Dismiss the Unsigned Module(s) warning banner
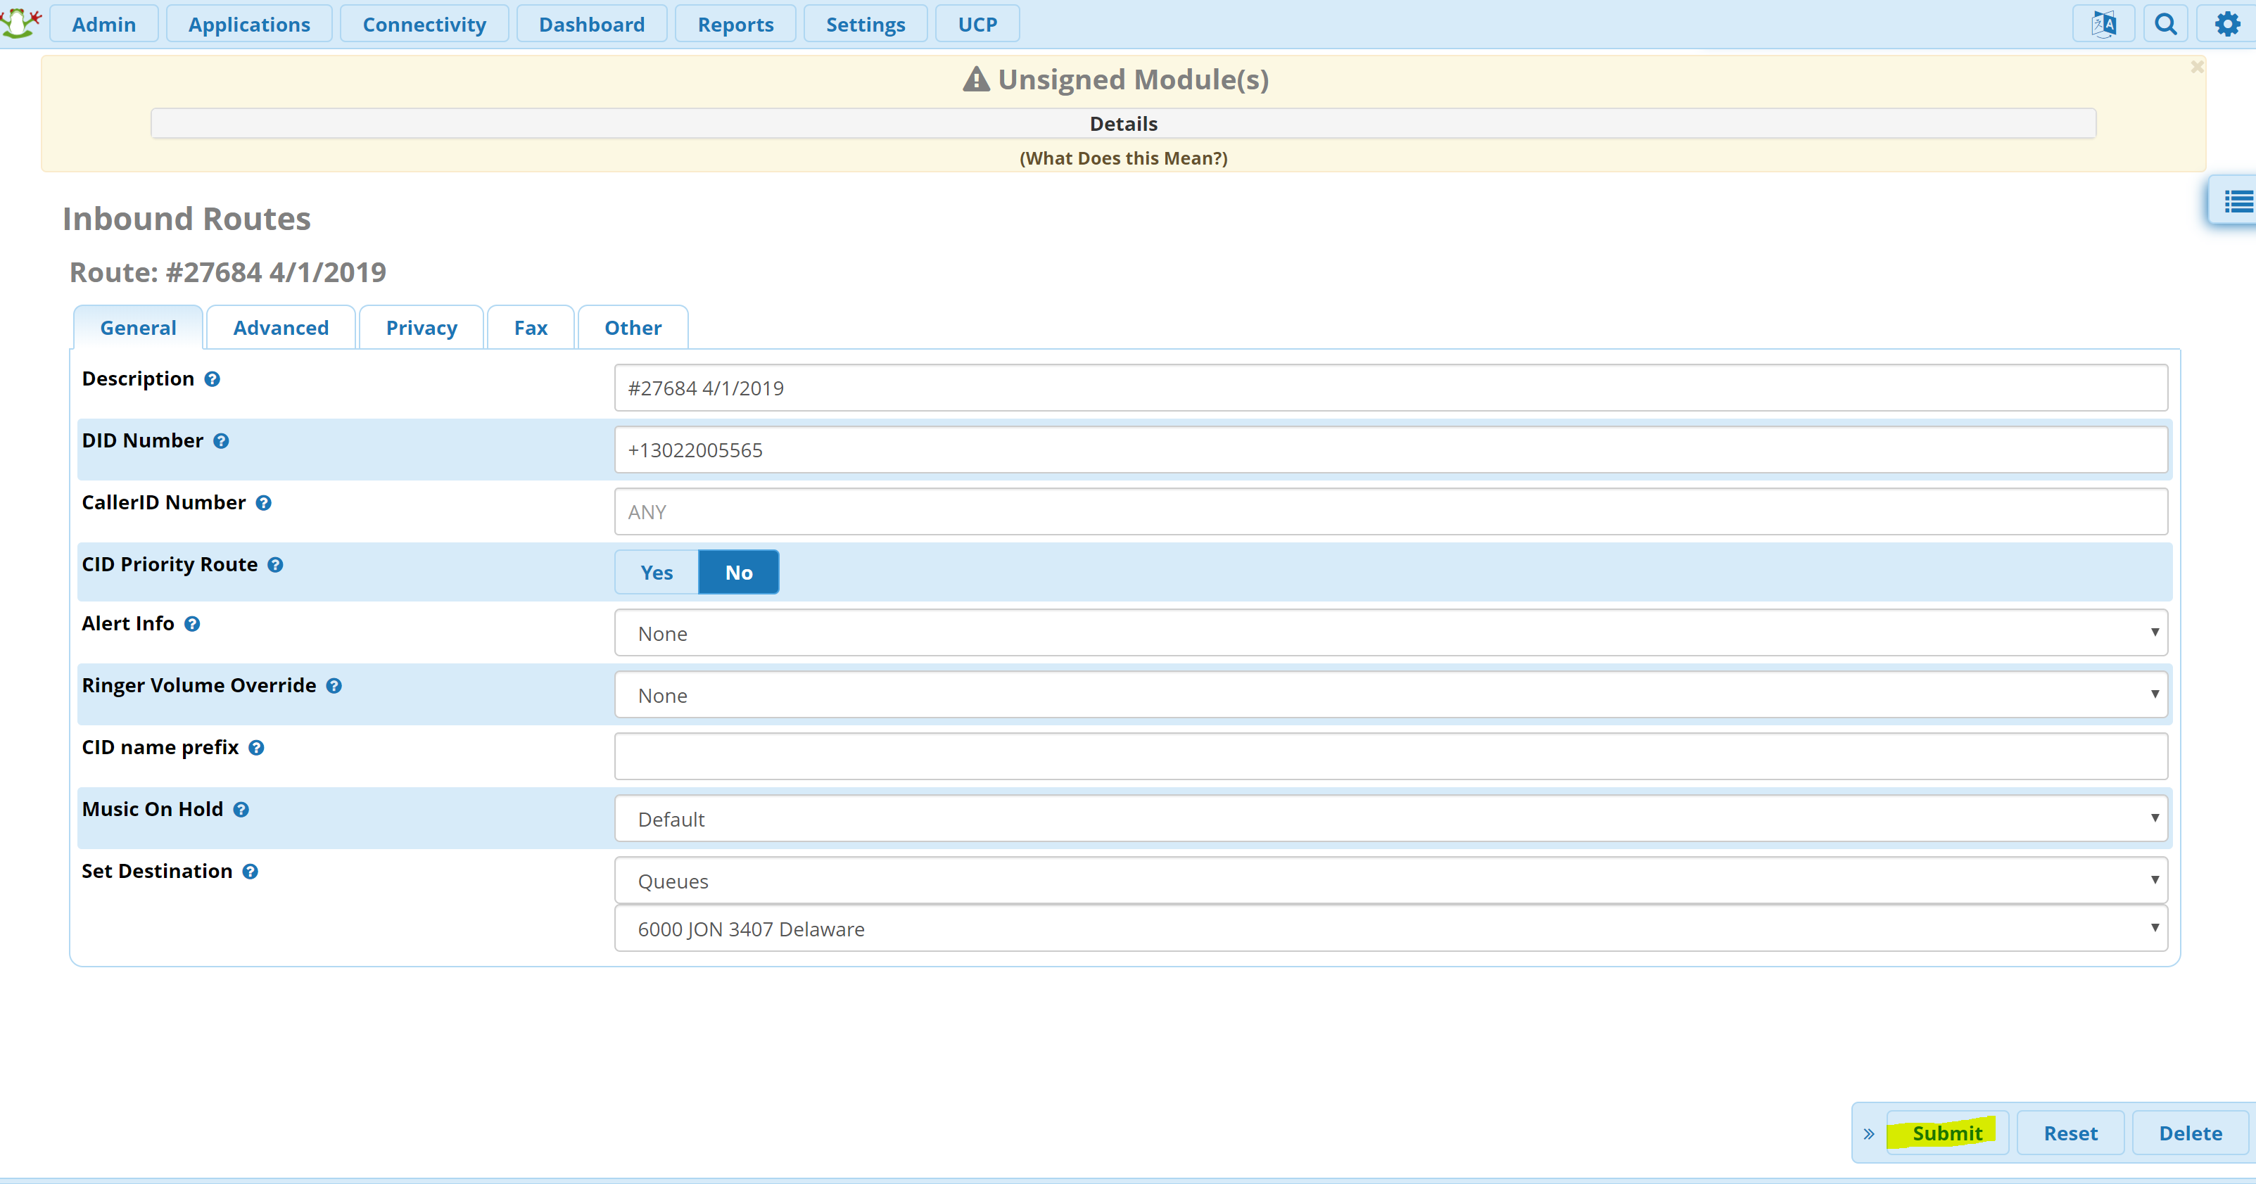The height and width of the screenshot is (1184, 2256). point(2196,67)
